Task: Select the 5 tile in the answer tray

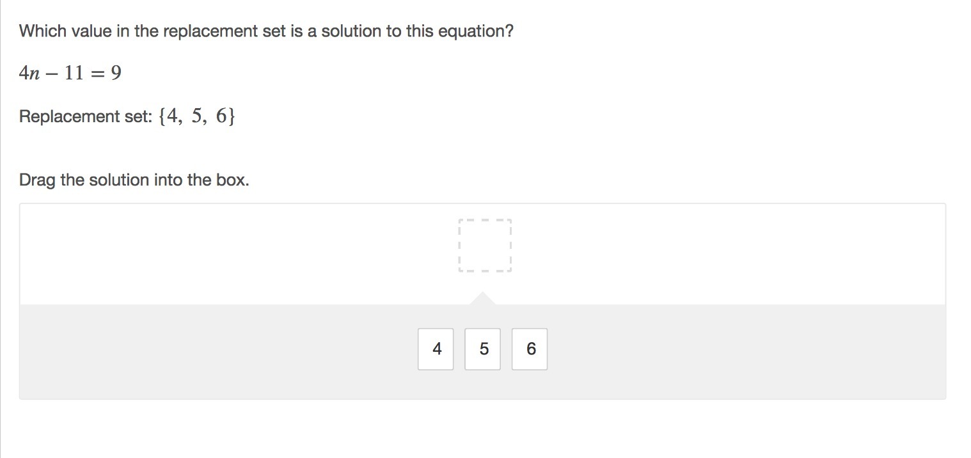Action: tap(483, 349)
